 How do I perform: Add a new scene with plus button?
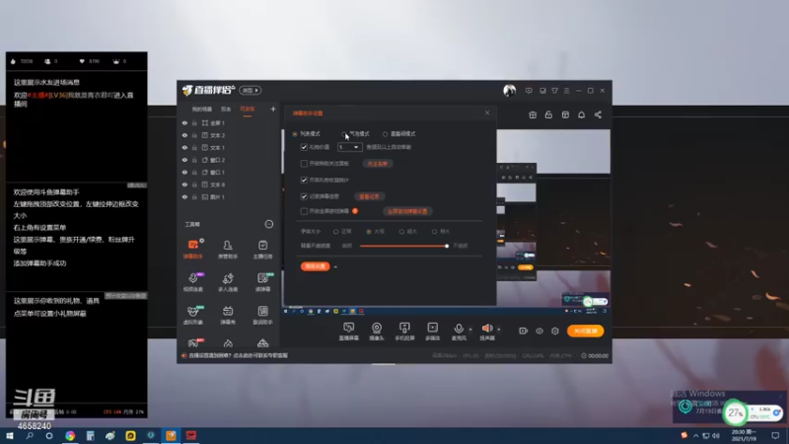273,109
